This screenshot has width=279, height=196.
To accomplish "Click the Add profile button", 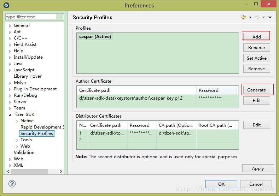I will coord(256,37).
